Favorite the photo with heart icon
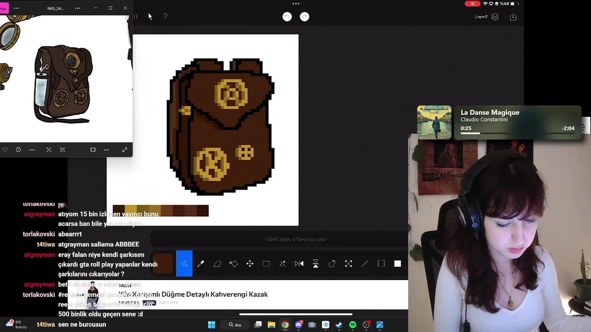This screenshot has height=332, width=591. (5, 150)
